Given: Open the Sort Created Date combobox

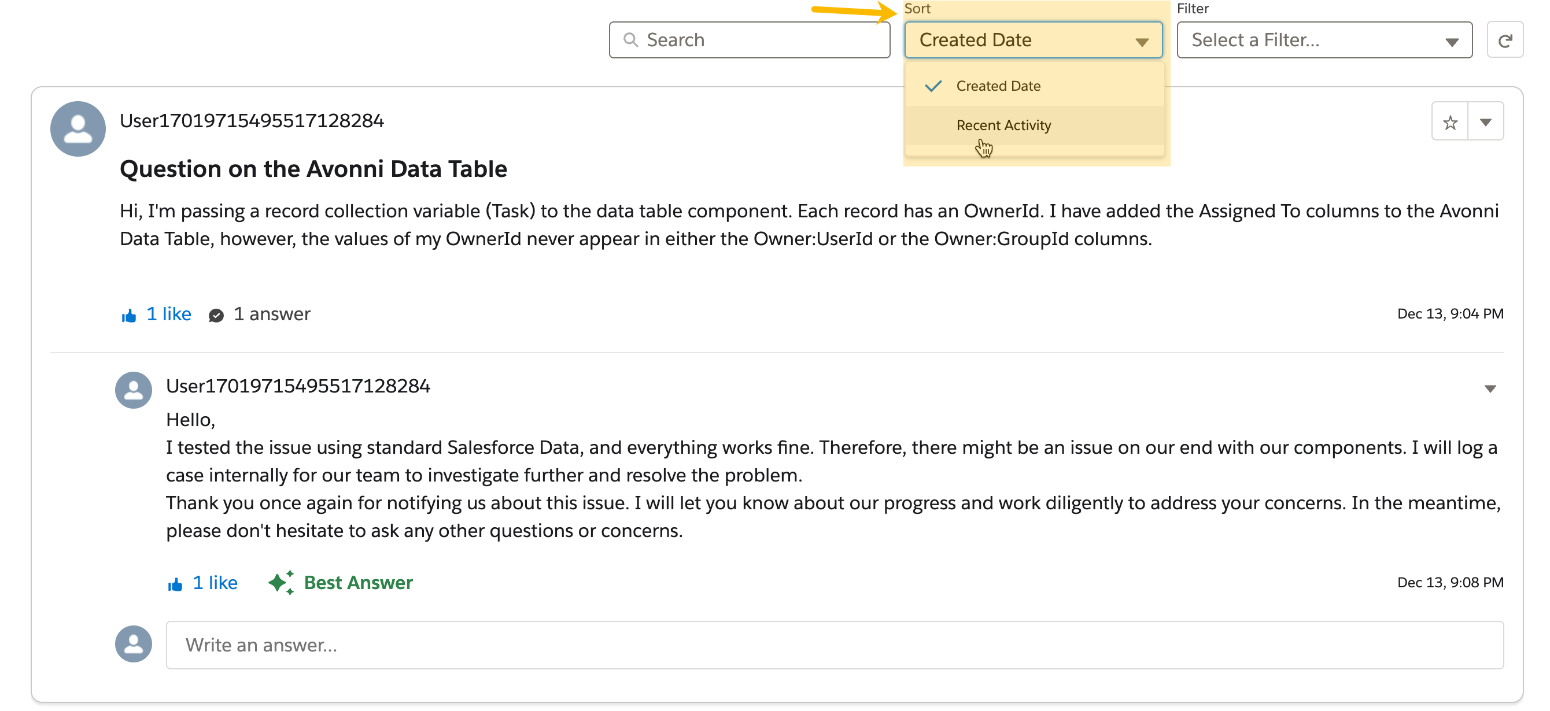Looking at the screenshot, I should pyautogui.click(x=1032, y=40).
